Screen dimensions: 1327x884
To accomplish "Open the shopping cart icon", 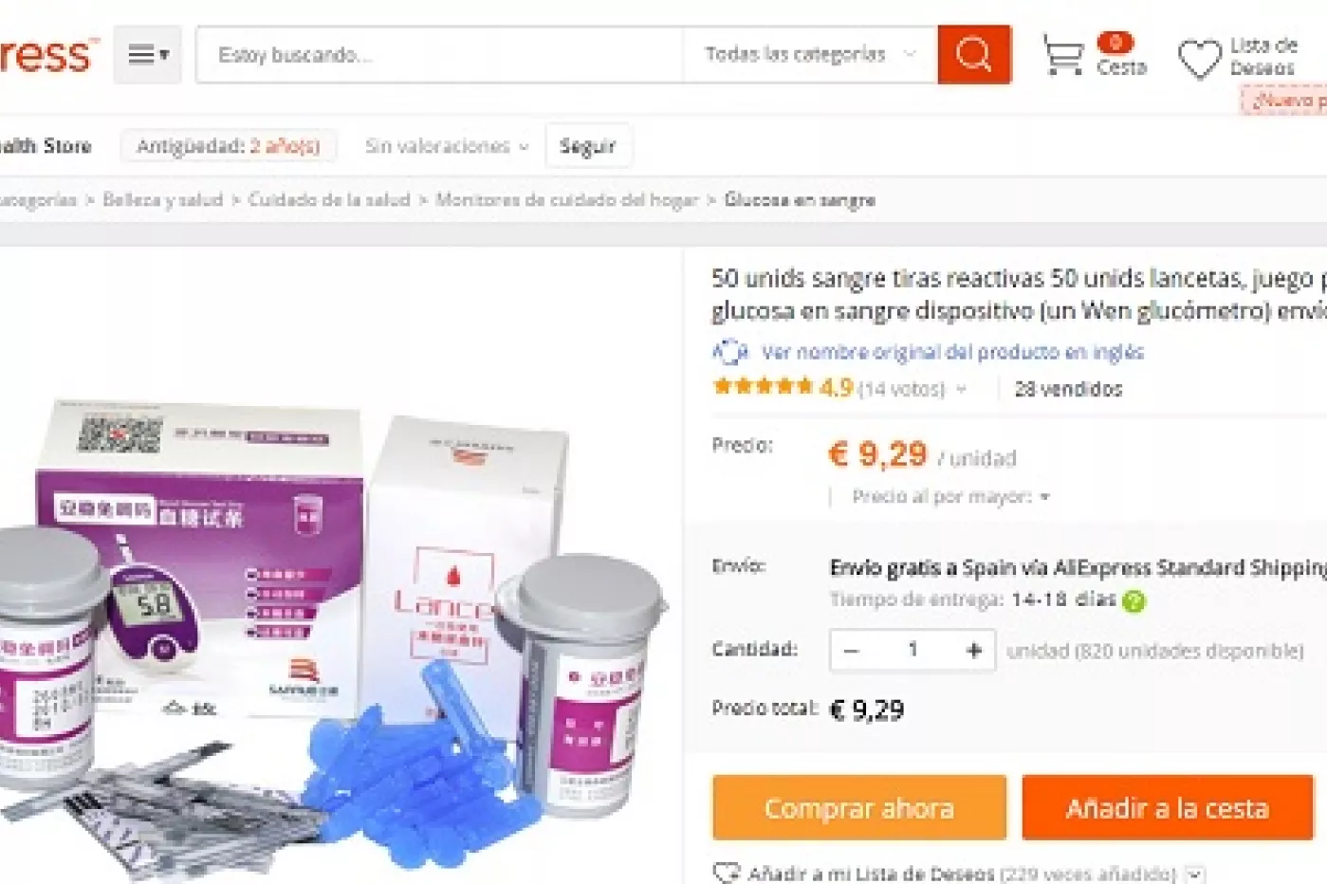I will pos(1062,55).
